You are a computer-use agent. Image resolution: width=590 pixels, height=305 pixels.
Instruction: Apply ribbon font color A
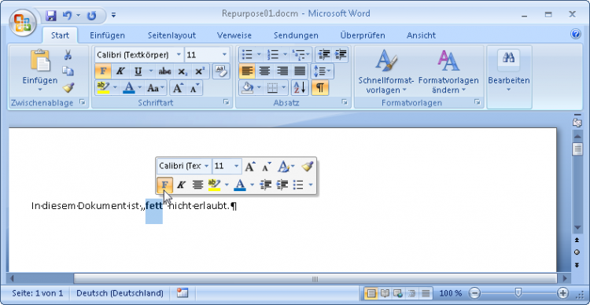tap(129, 88)
